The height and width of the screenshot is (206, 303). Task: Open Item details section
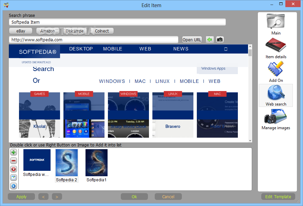[276, 48]
